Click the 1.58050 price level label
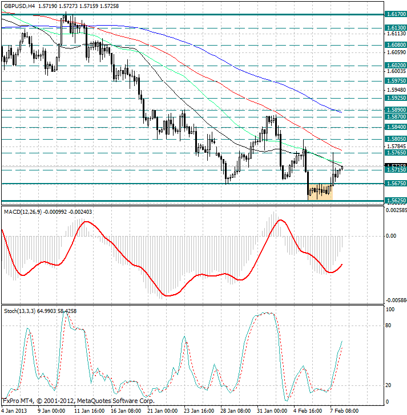The image size is (407, 415). pyautogui.click(x=396, y=139)
